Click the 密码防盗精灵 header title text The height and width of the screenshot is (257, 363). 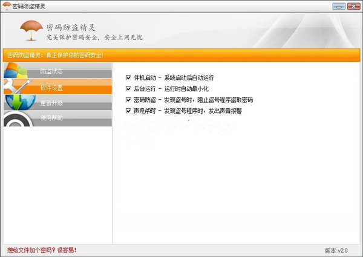coord(71,27)
